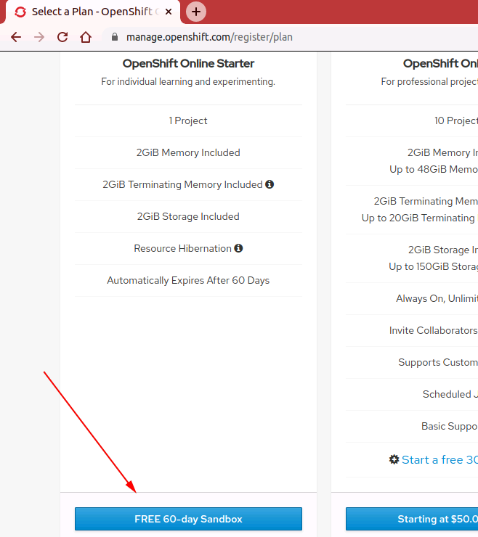
Task: Choose the FREE 60-day Sandbox plan
Action: 188,519
